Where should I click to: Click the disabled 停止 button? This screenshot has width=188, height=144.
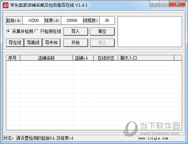tap(102, 42)
